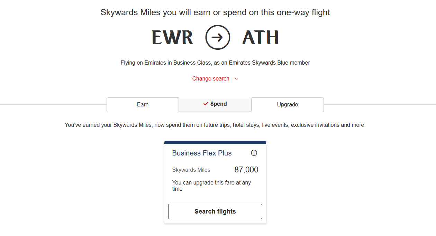Click the earned Skywards Miles description sentence
436x236 pixels.
pos(215,125)
